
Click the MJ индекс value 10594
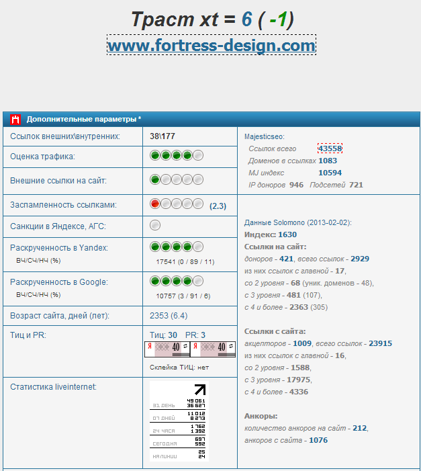pos(330,173)
